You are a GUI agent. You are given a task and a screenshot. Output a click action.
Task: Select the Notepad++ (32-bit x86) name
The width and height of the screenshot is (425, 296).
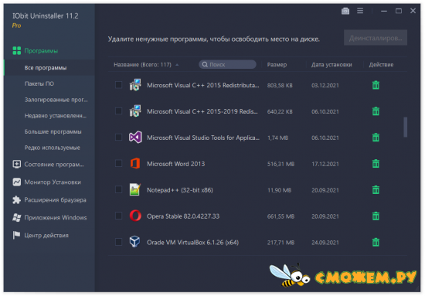(x=180, y=190)
